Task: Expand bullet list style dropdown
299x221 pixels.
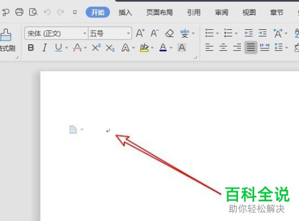Action: [x=218, y=33]
